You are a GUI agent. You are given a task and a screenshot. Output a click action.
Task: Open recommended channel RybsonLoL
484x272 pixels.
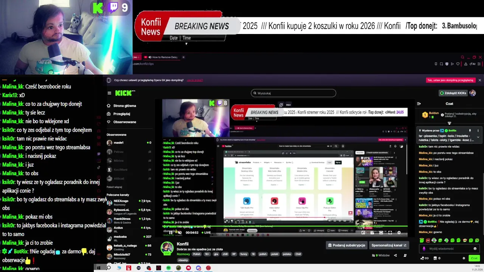(x=129, y=211)
